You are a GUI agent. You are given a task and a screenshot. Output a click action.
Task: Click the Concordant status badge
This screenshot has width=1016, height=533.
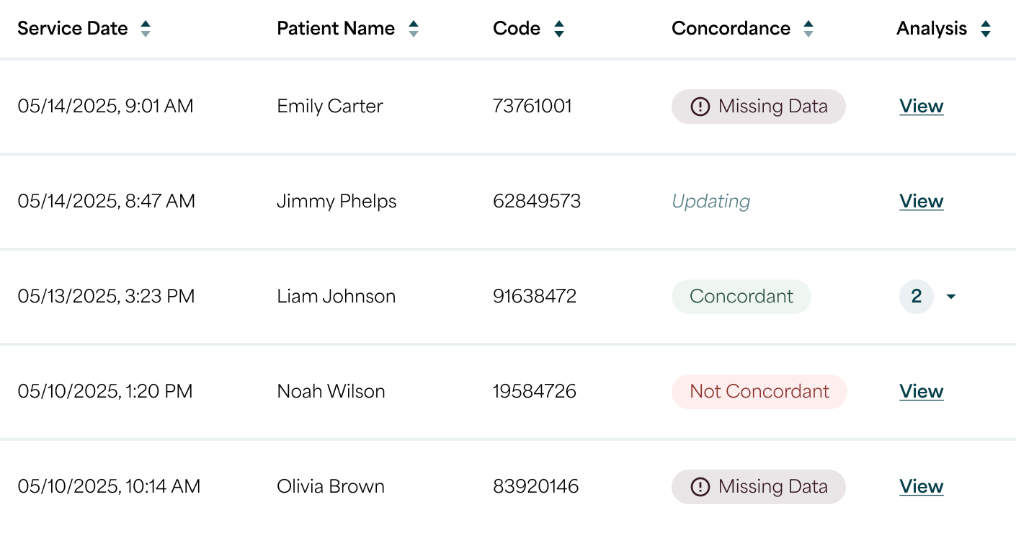[741, 297]
